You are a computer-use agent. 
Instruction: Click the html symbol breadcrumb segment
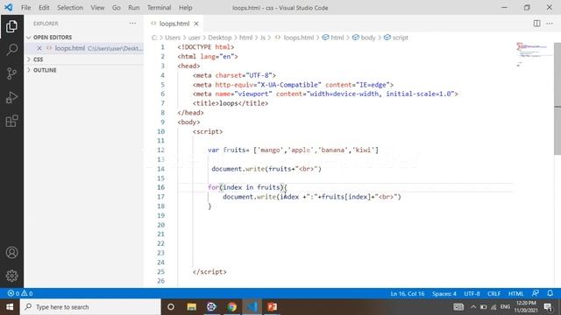[337, 38]
